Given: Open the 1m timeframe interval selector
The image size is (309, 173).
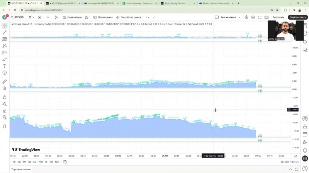Looking at the screenshot, I should point(48,17).
